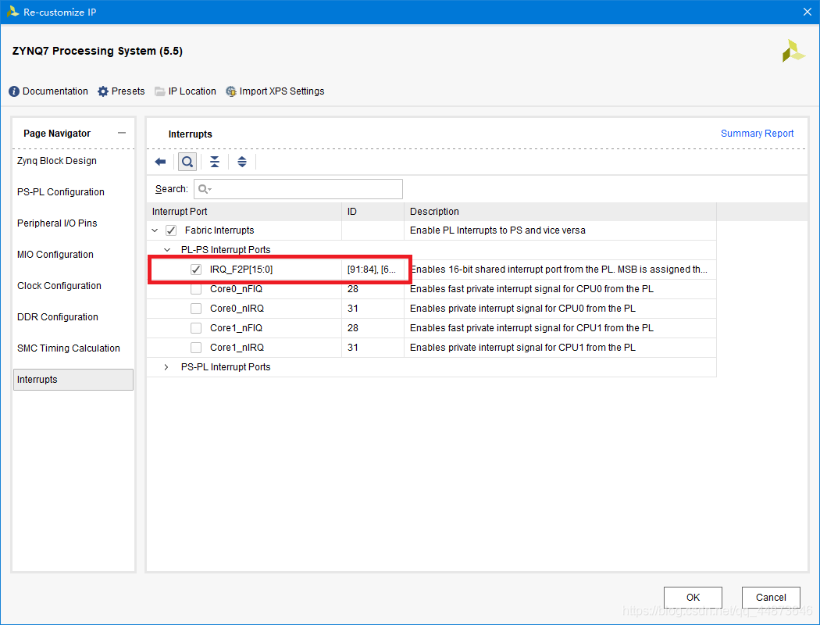Image resolution: width=820 pixels, height=625 pixels.
Task: Click the PS-PL Interrupt Ports label
Action: coord(226,367)
